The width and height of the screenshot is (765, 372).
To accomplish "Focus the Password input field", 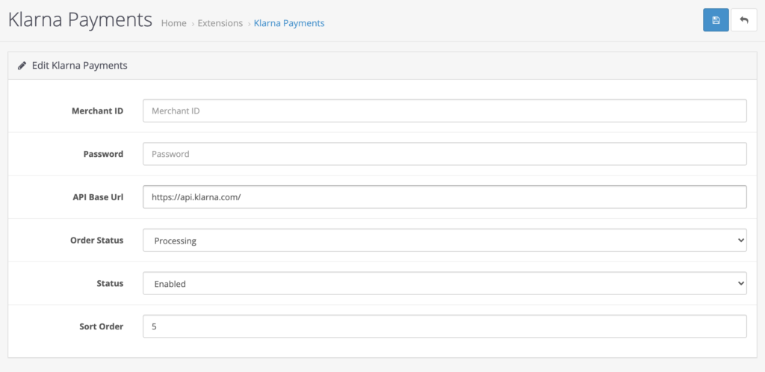I will [x=445, y=154].
